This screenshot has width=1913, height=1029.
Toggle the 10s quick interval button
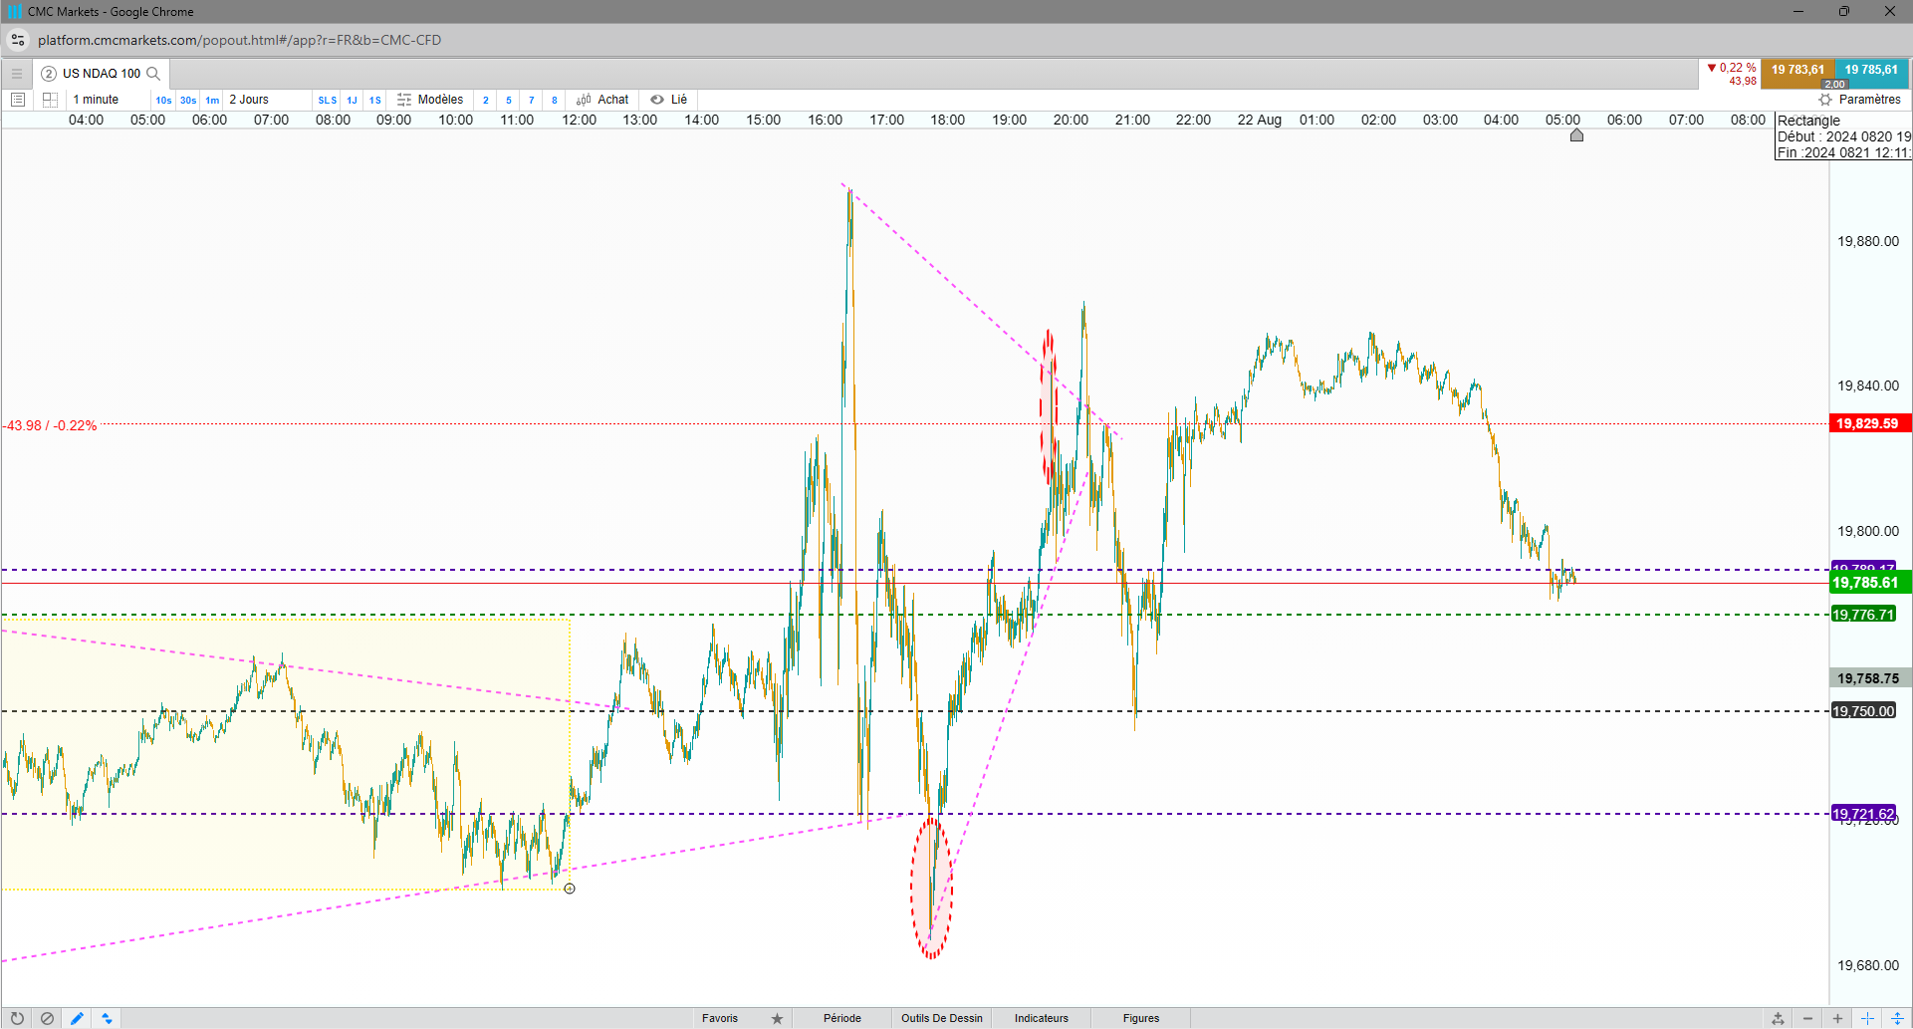163,100
